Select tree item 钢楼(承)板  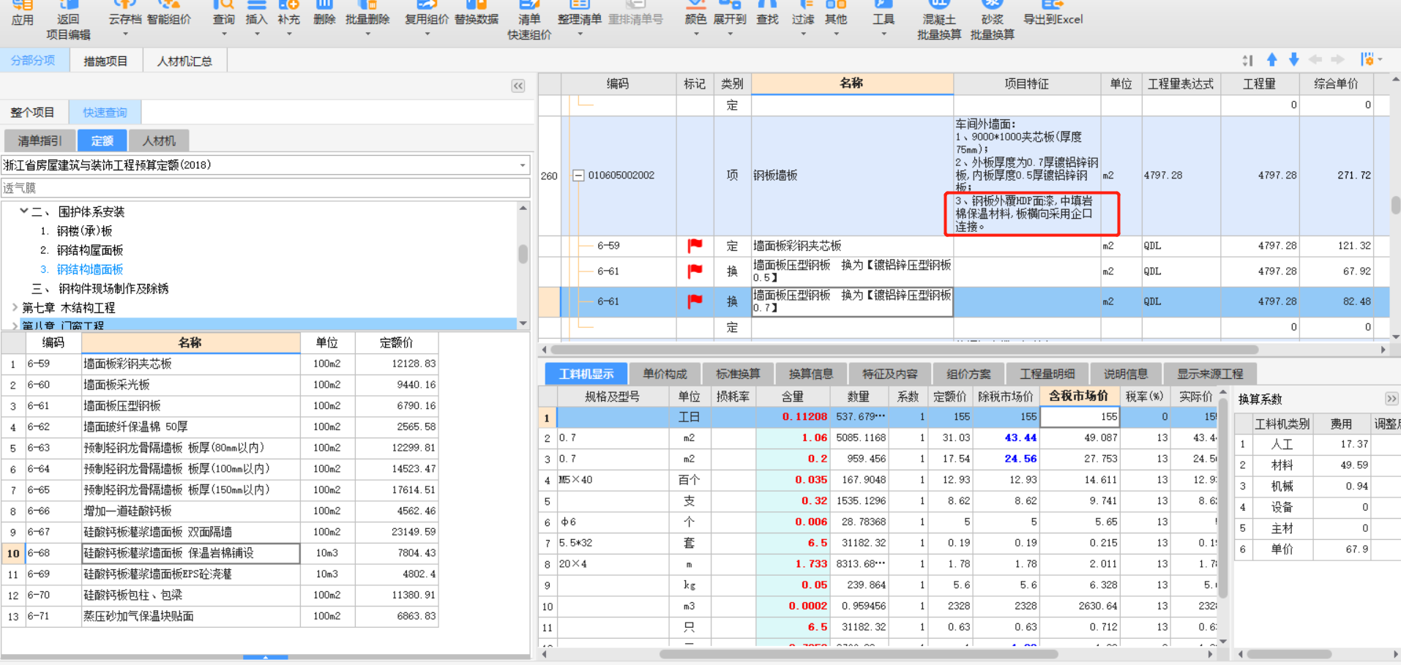point(85,231)
